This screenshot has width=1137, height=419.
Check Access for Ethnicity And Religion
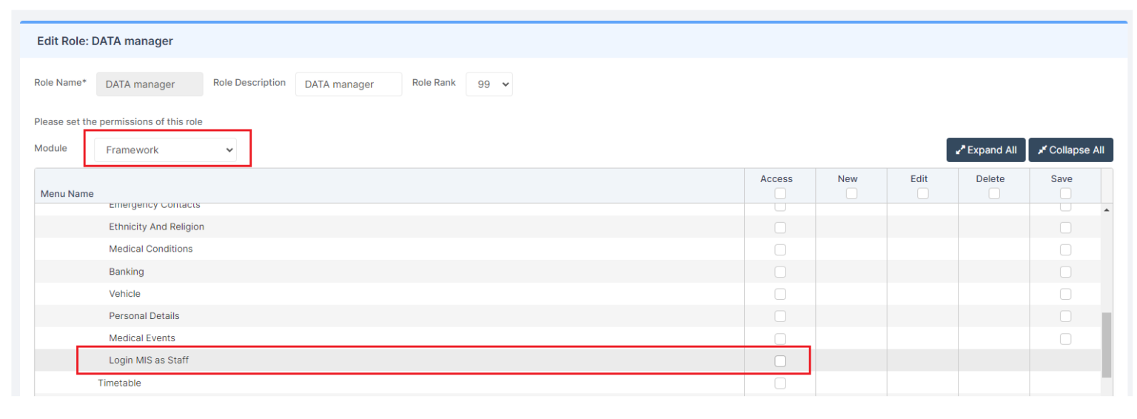780,228
